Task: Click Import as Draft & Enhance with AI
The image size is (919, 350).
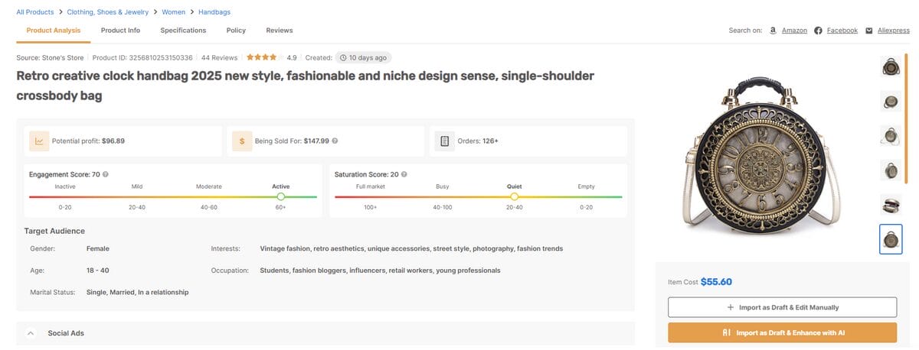Action: point(782,333)
